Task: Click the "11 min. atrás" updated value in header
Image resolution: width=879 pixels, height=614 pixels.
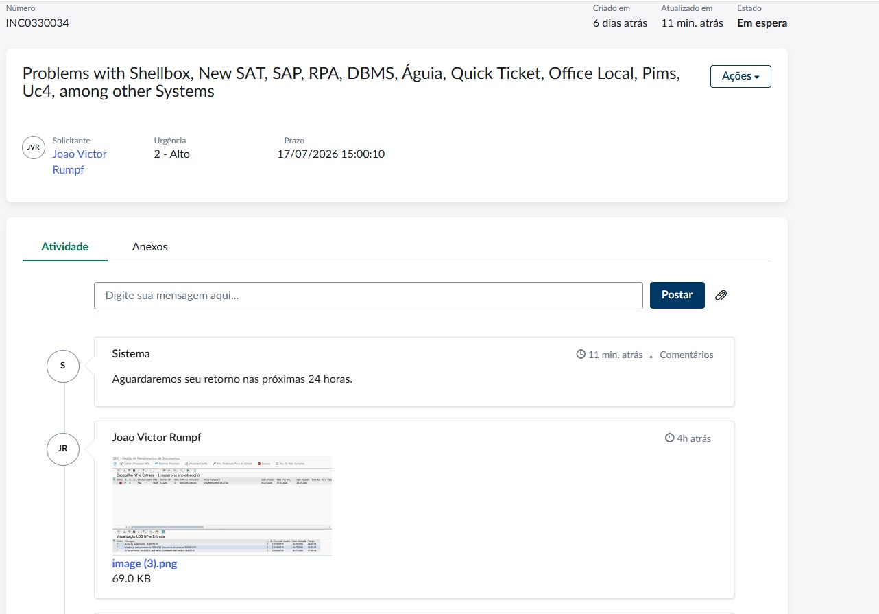Action: (x=692, y=23)
